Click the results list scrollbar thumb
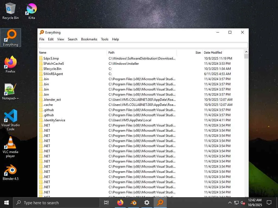Viewport: 278px width, 208px height. click(246, 56)
